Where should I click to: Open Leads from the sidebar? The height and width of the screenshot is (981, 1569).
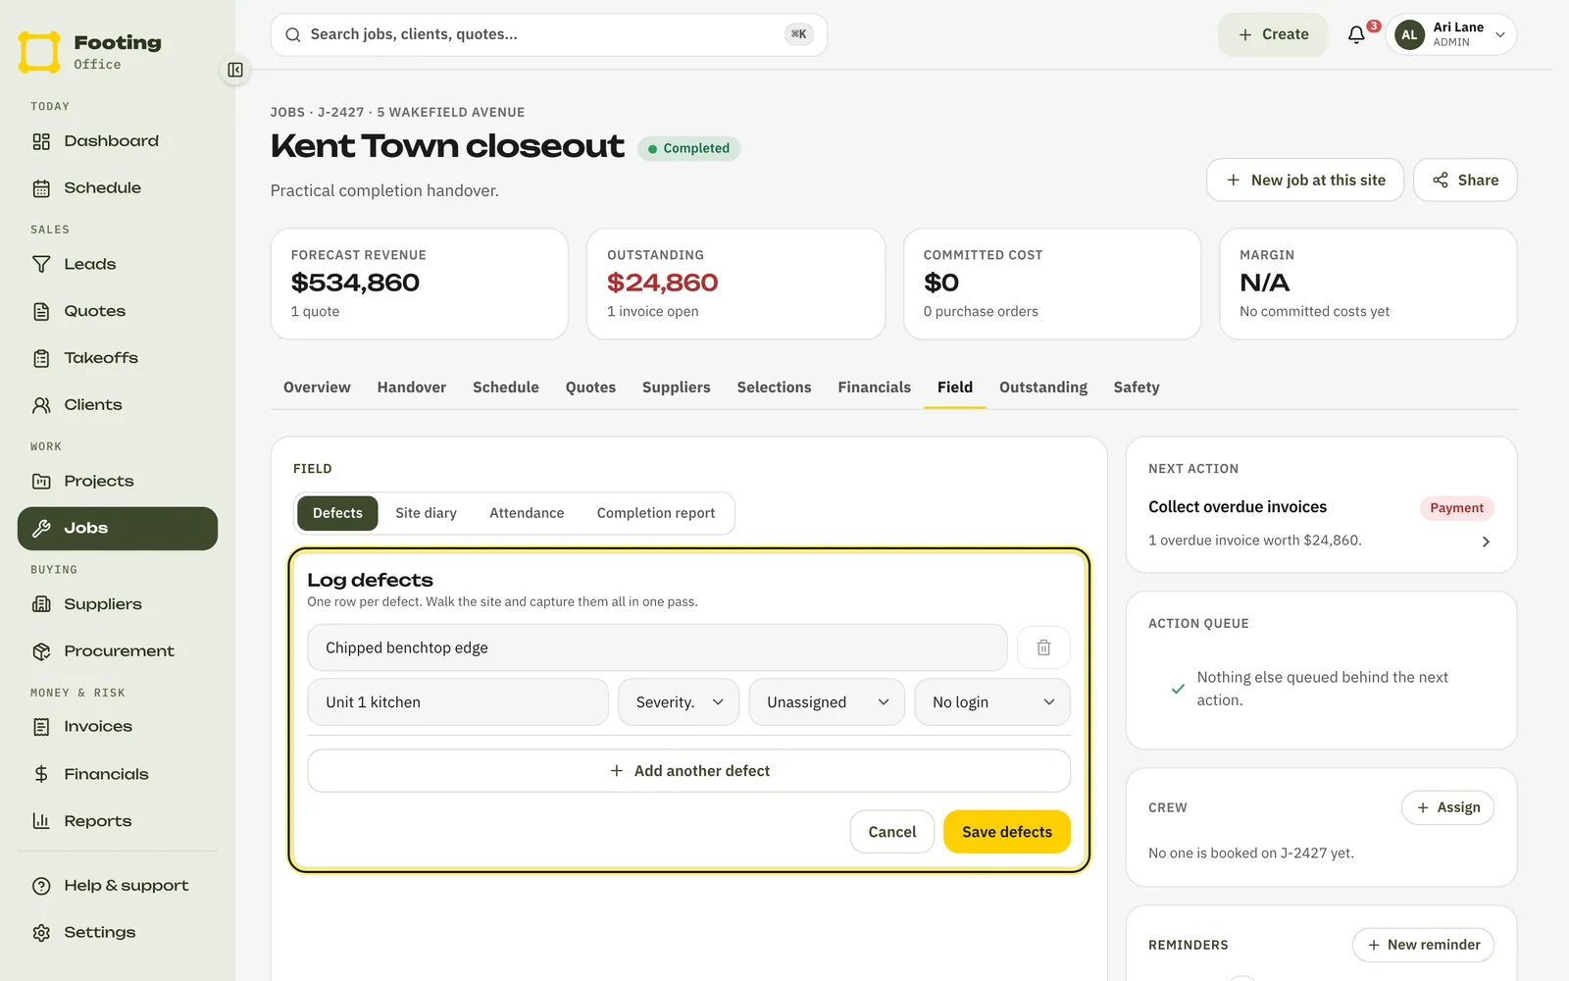tap(118, 264)
